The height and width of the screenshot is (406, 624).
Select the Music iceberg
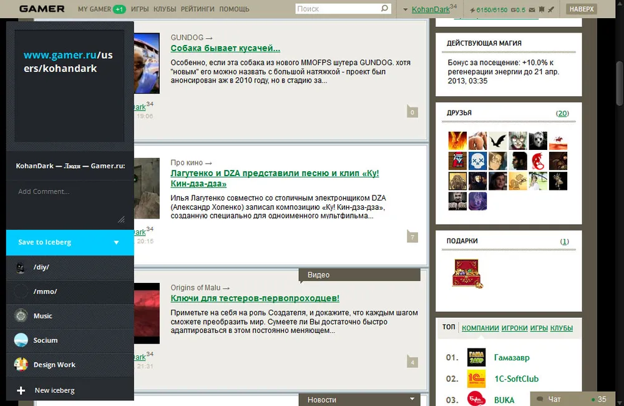click(42, 316)
